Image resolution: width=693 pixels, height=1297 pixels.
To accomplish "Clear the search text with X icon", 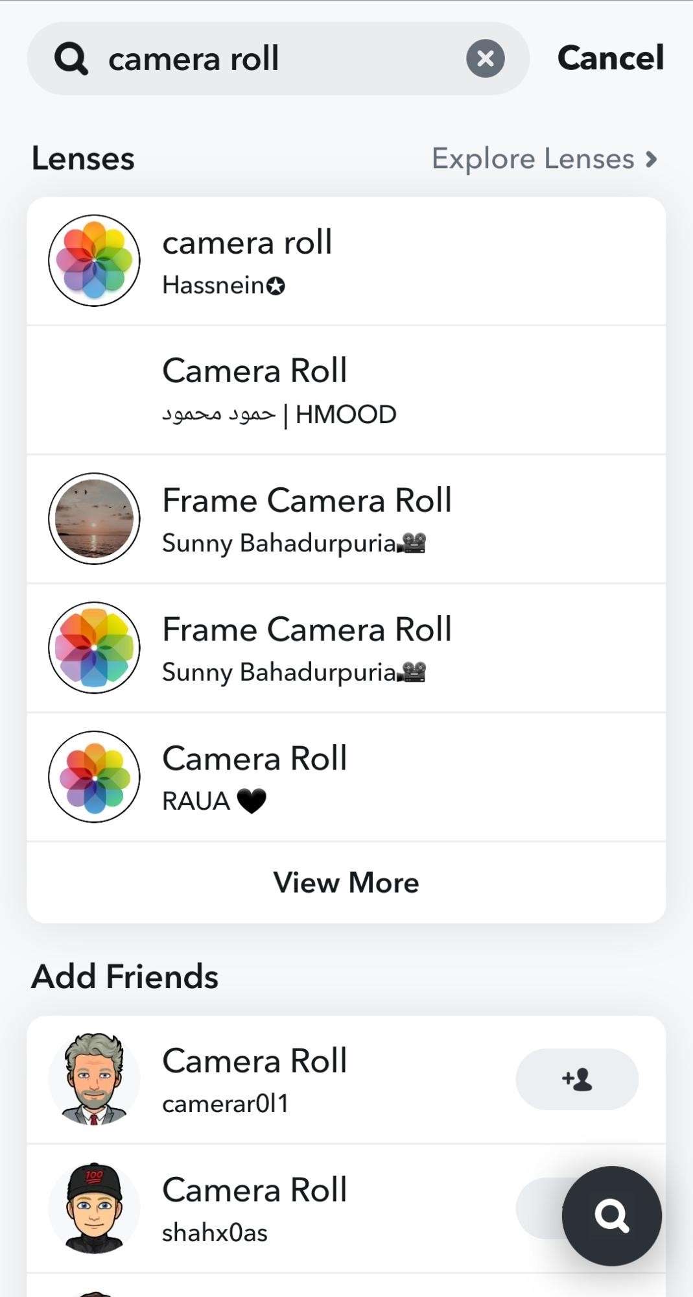I will pyautogui.click(x=486, y=58).
